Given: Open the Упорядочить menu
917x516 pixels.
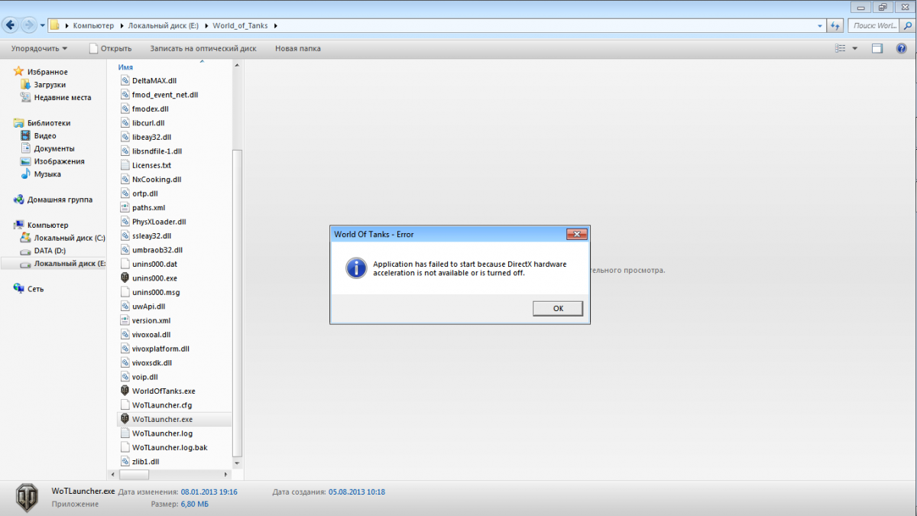Looking at the screenshot, I should 39,48.
